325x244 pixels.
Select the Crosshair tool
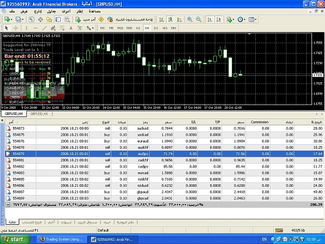[x=16, y=28]
